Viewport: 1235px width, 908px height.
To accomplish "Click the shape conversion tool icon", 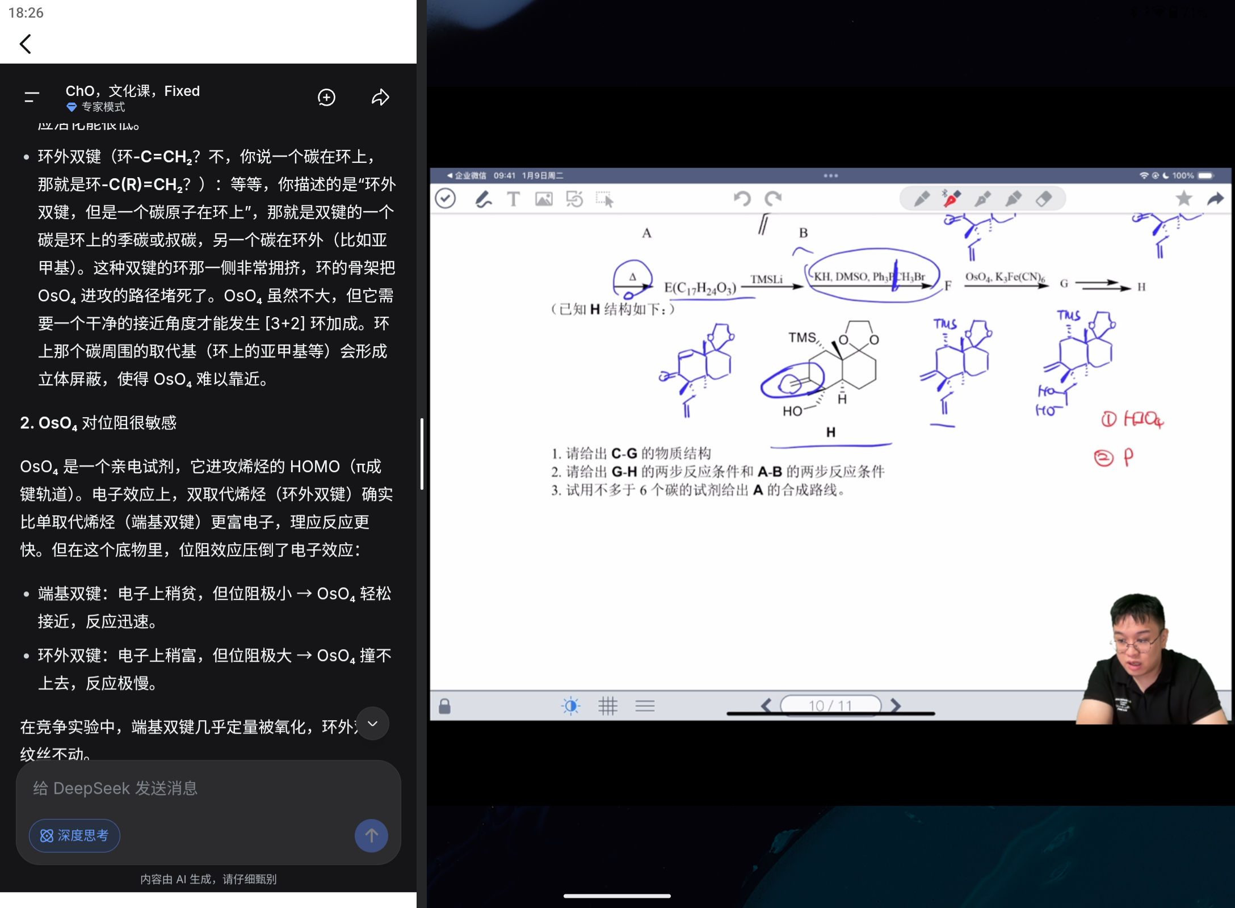I will point(574,199).
